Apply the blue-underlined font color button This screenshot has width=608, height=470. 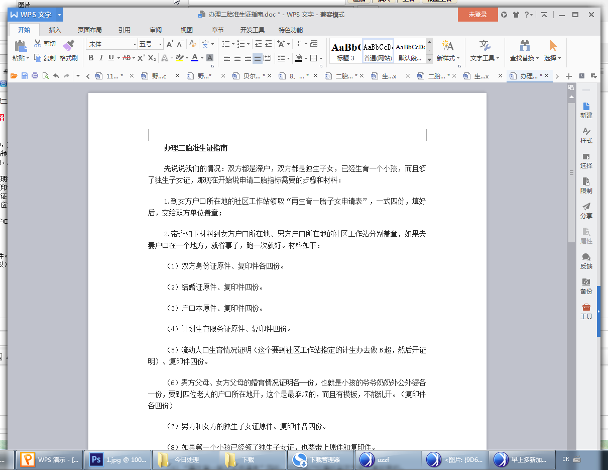point(194,58)
